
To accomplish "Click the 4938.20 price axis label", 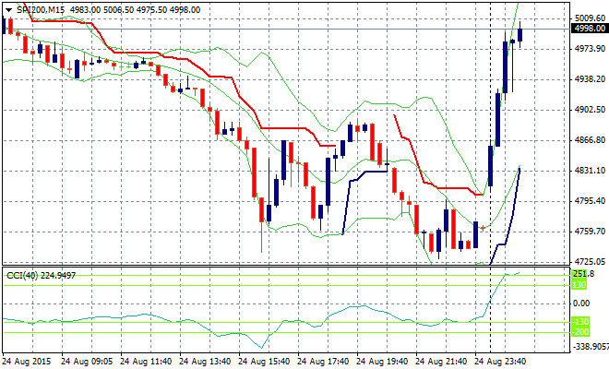I will [x=590, y=78].
